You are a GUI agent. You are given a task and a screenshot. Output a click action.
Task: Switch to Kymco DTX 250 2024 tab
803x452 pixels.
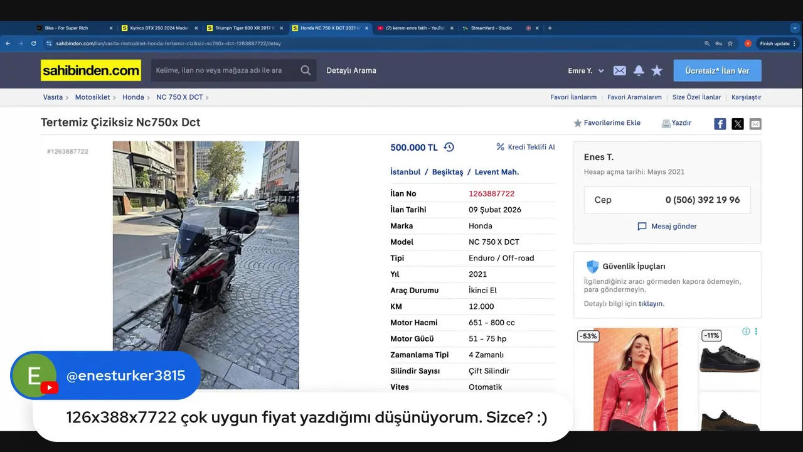pyautogui.click(x=159, y=28)
